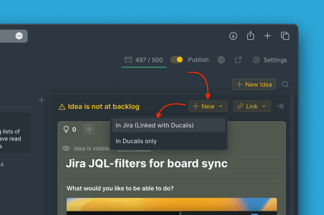Screen dimensions: 324x215
Task: Click the browser share icon
Action: pos(250,36)
